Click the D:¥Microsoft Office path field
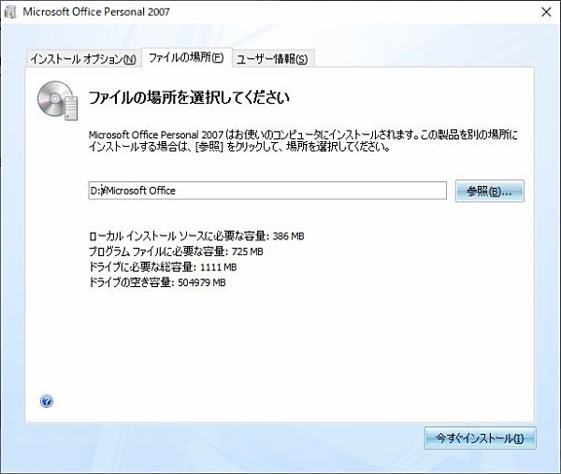The image size is (561, 474). point(267,191)
